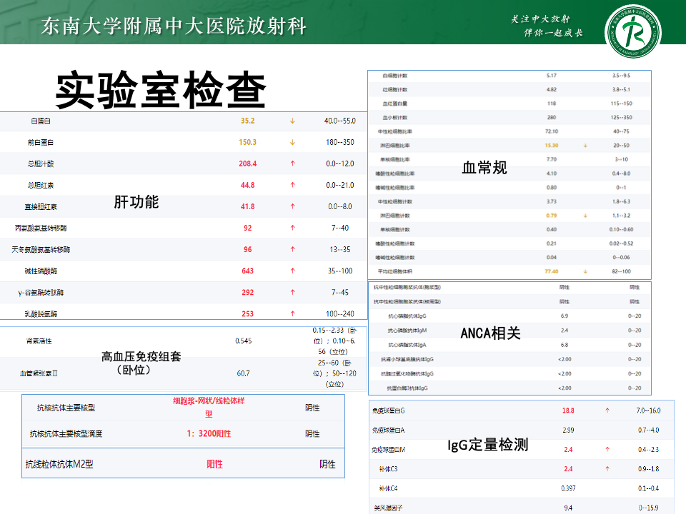Click the 免疫球蛋白G value 18.8
686x514 pixels.
(568, 410)
